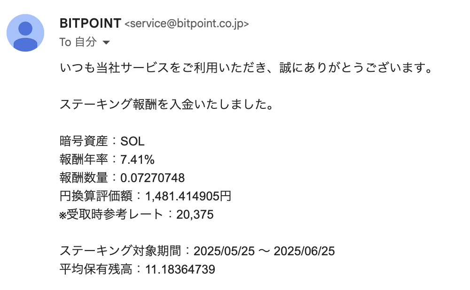This screenshot has width=470, height=290.
Task: Click the ステーキング報酬を入金いたしました sentence
Action: [167, 104]
